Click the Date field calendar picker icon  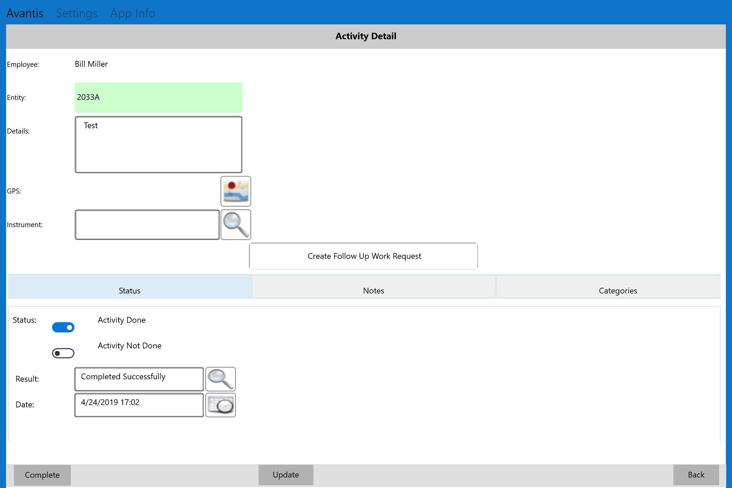pos(220,405)
